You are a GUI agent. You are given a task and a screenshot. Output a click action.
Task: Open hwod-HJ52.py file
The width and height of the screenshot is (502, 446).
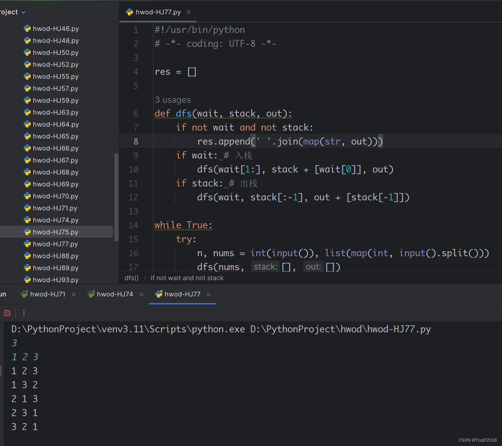pos(56,64)
